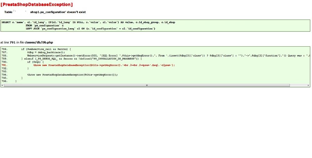Viewport: 312px width, 158px height.
Task: Click line number 795 in code listing
Action: 5,78
